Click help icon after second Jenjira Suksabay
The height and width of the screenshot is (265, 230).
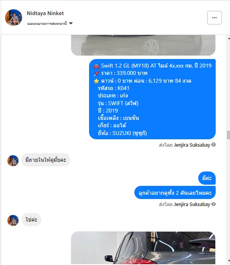coord(213,204)
